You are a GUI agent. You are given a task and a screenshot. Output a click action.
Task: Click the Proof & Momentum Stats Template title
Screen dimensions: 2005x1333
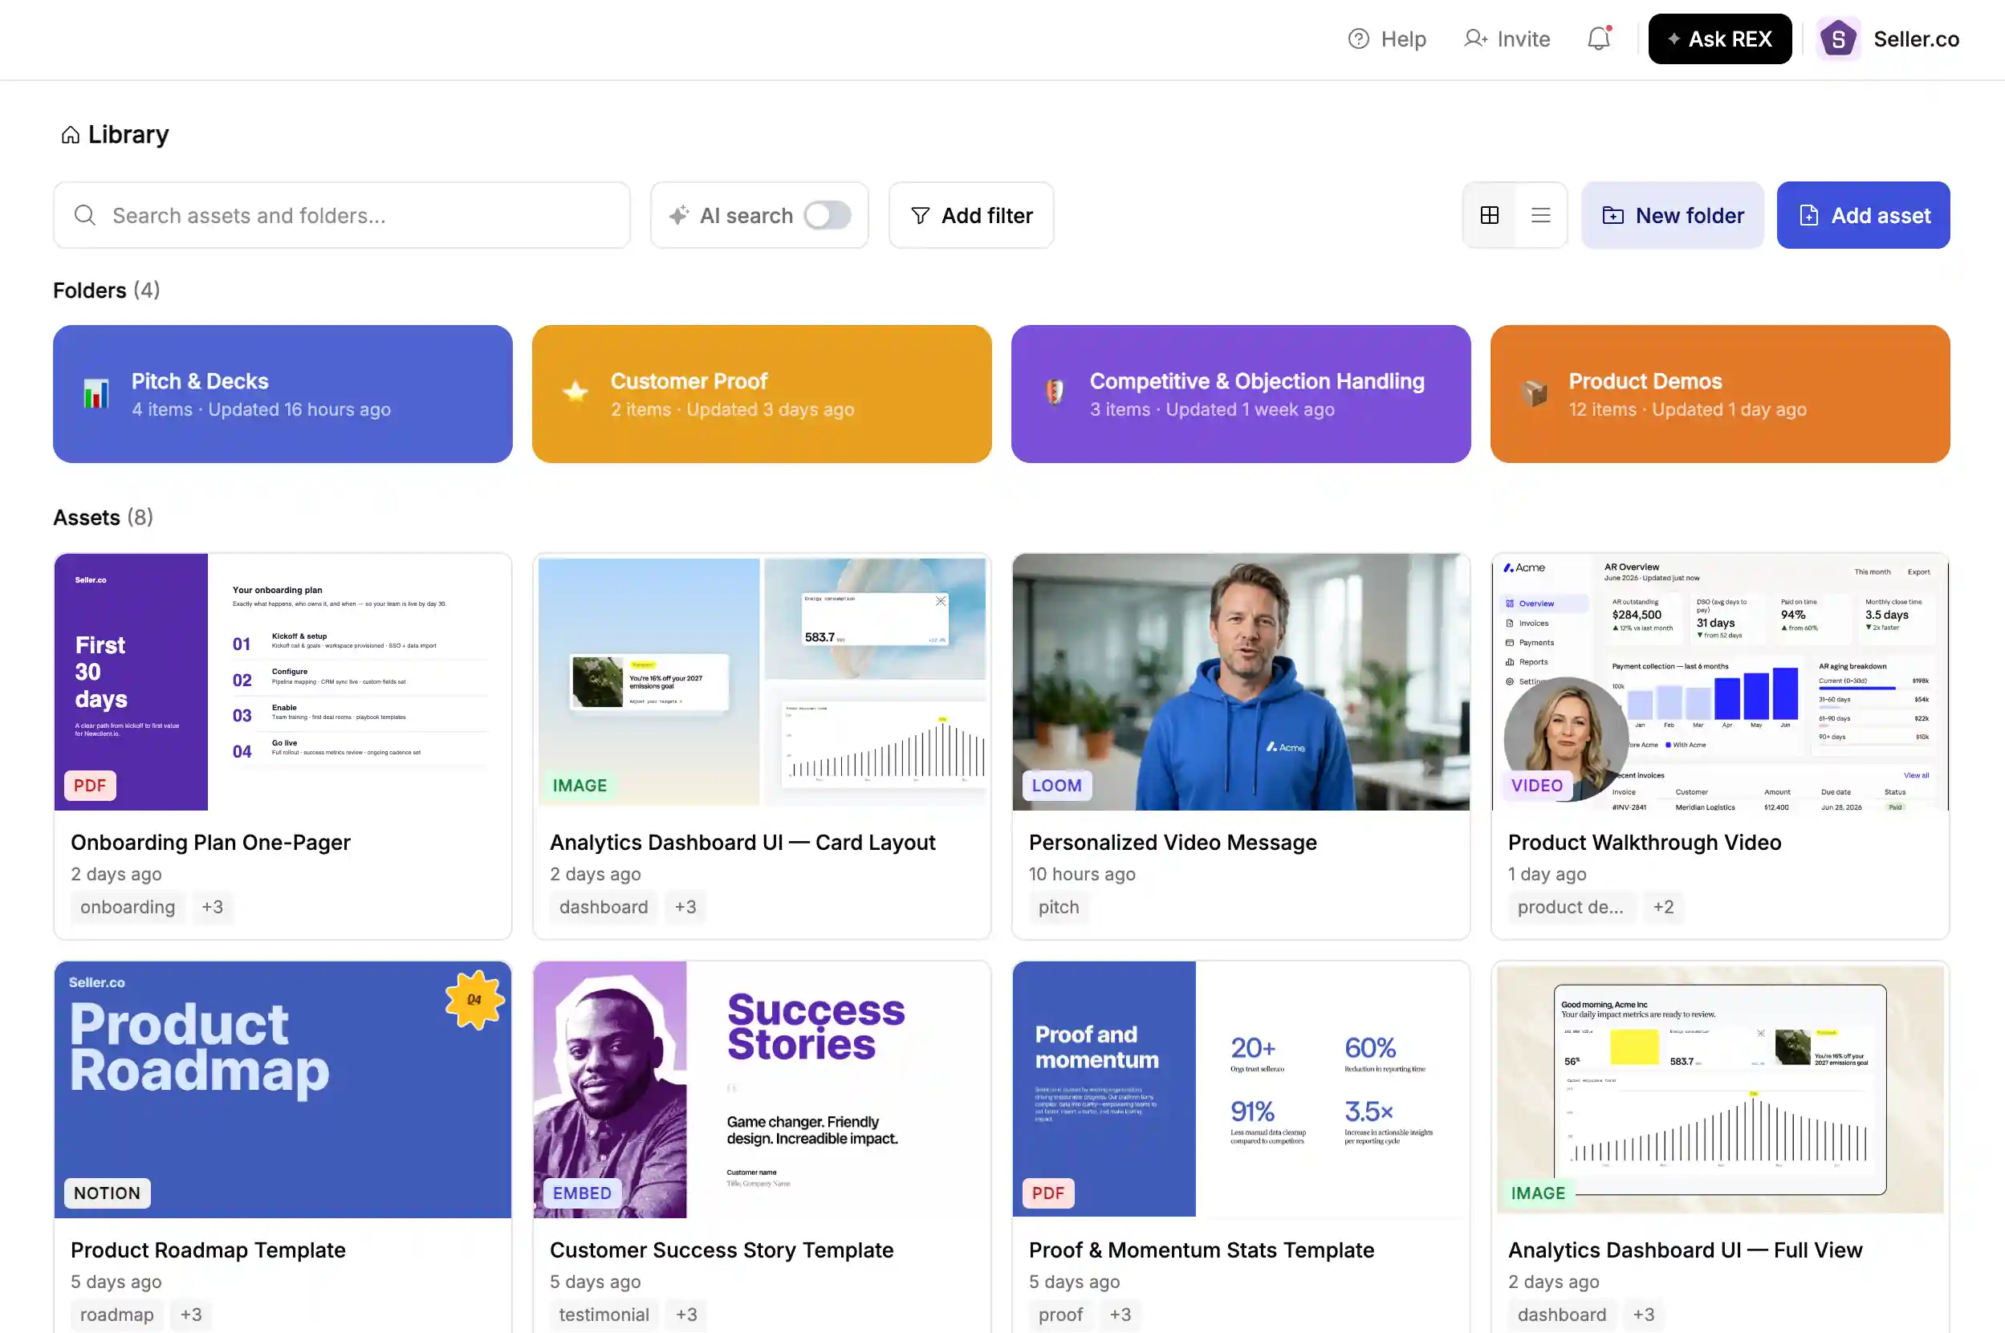tap(1201, 1250)
